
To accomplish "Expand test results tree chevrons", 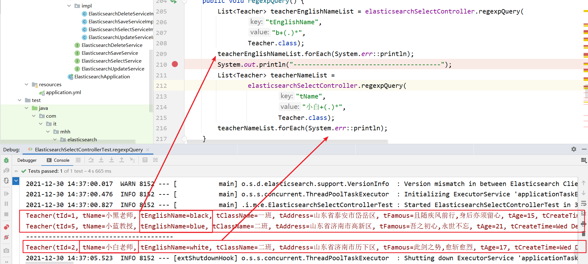I will coord(16,171).
